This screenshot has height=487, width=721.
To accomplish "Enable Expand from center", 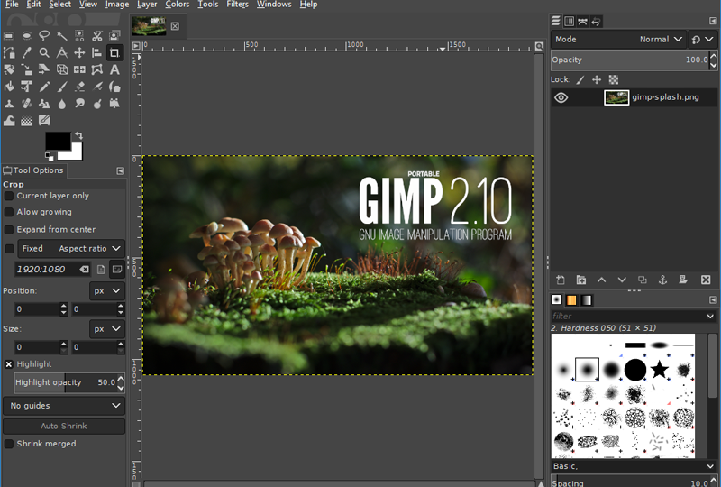I will click(x=9, y=229).
